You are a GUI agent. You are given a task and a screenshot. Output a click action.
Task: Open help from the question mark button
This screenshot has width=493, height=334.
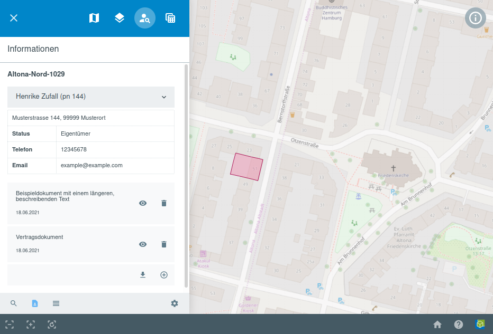pos(459,325)
